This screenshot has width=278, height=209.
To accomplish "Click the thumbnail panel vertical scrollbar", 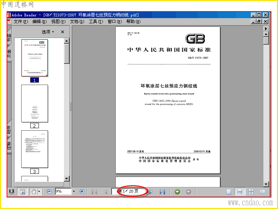I will (66, 110).
